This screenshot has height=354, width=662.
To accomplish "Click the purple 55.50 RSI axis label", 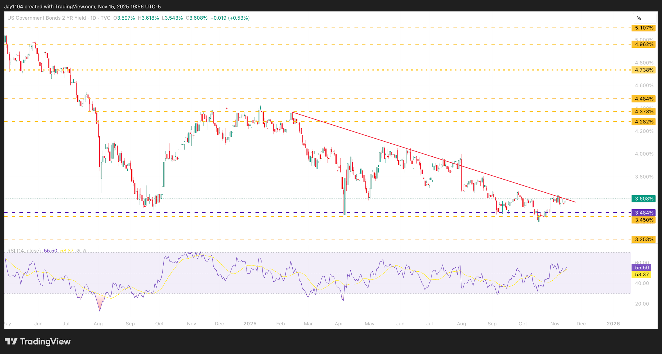I will click(x=642, y=268).
